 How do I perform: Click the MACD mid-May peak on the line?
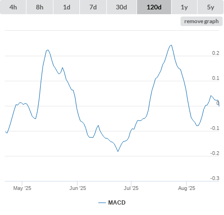pyautogui.click(x=48, y=50)
